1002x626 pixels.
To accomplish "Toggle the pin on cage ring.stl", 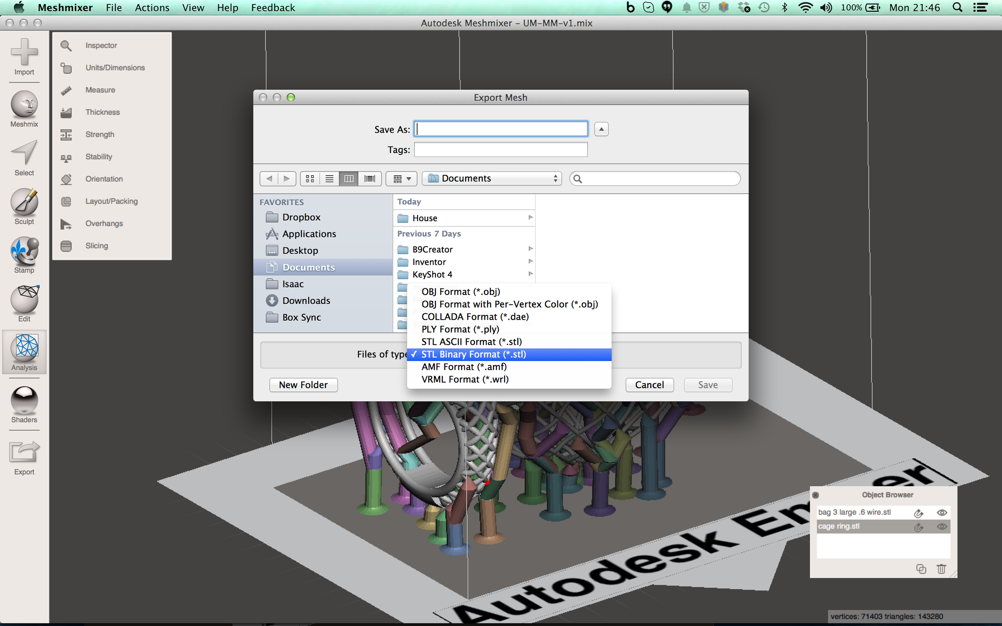I will 918,527.
